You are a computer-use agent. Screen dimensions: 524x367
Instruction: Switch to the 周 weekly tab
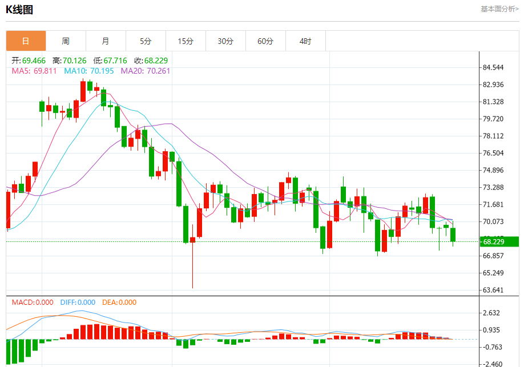coord(66,41)
